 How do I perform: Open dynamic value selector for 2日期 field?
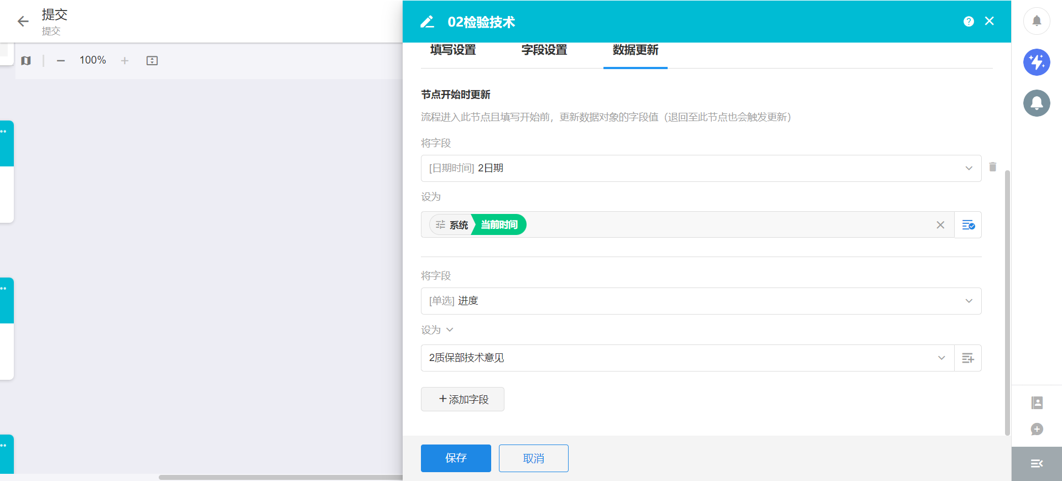(968, 225)
